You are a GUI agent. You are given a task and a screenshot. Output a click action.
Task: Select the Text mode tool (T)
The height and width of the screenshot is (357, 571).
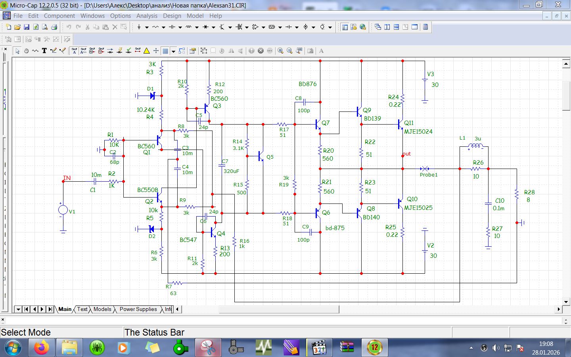44,51
